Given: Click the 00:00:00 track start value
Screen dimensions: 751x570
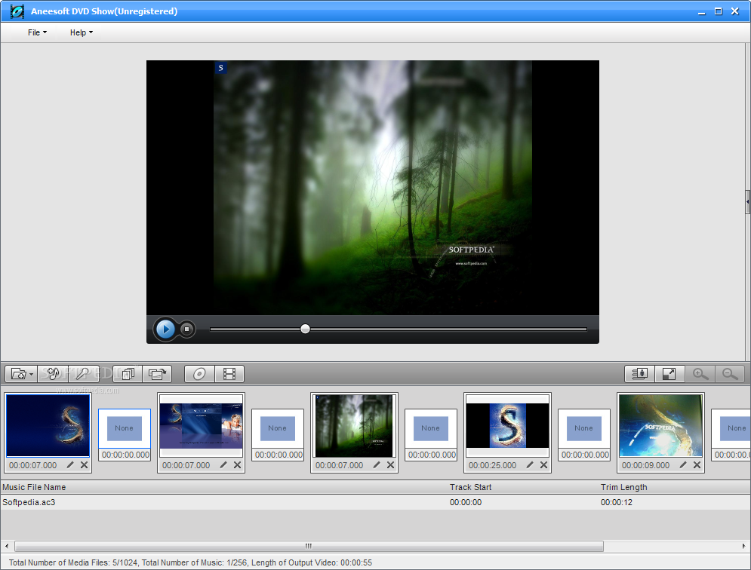Looking at the screenshot, I should [466, 502].
